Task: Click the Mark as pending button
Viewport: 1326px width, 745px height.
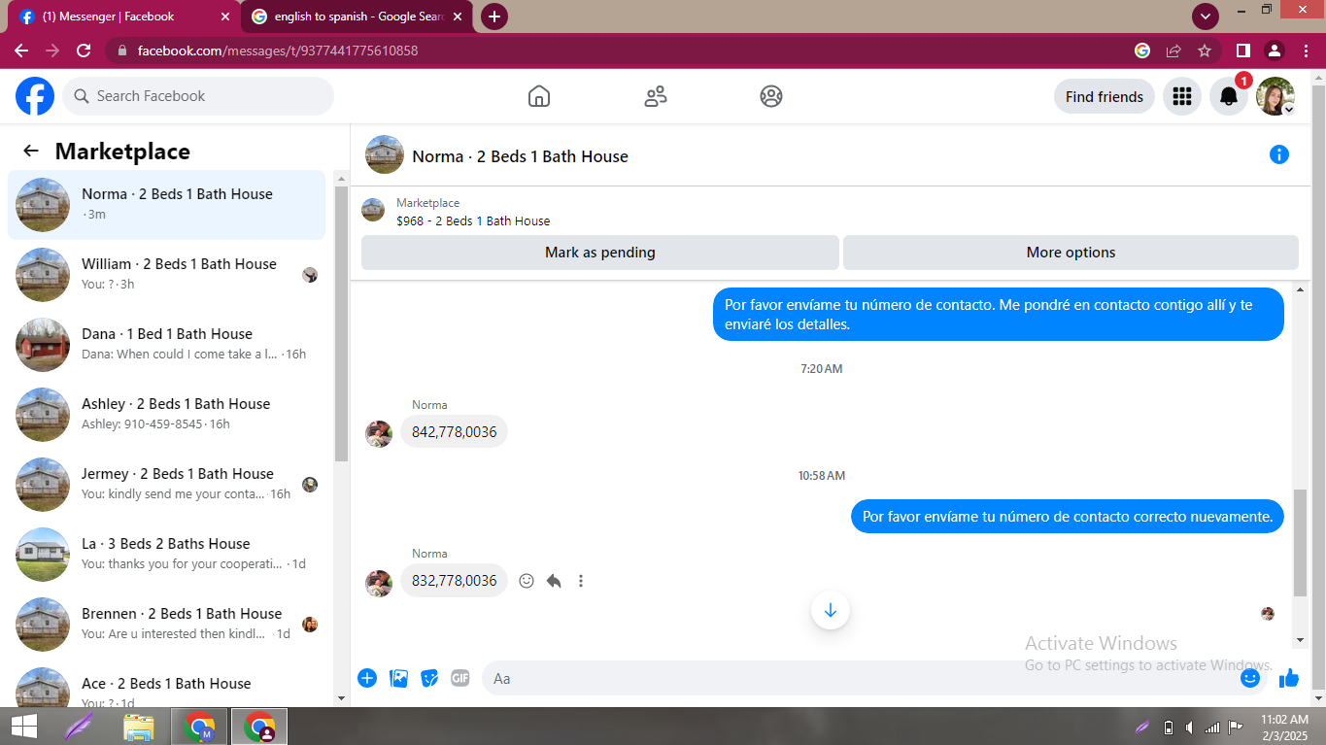Action: 600,253
